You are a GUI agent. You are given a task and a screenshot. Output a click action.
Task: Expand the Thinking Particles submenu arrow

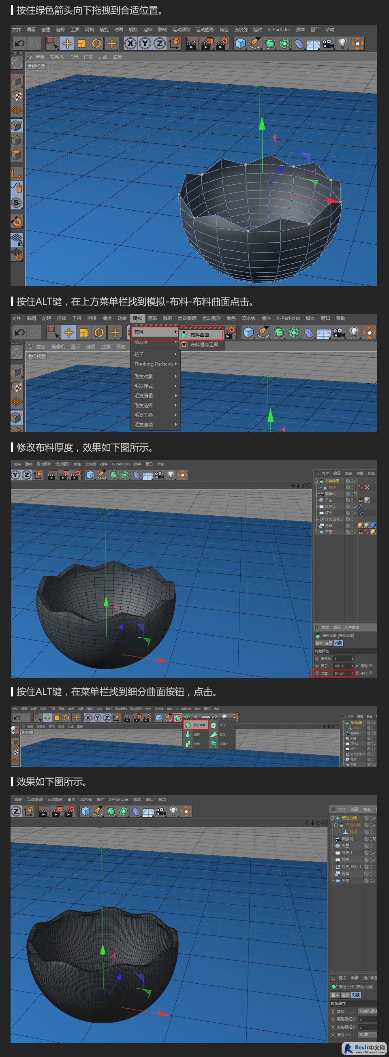click(175, 363)
